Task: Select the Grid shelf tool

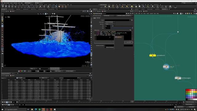Action: point(15,7)
